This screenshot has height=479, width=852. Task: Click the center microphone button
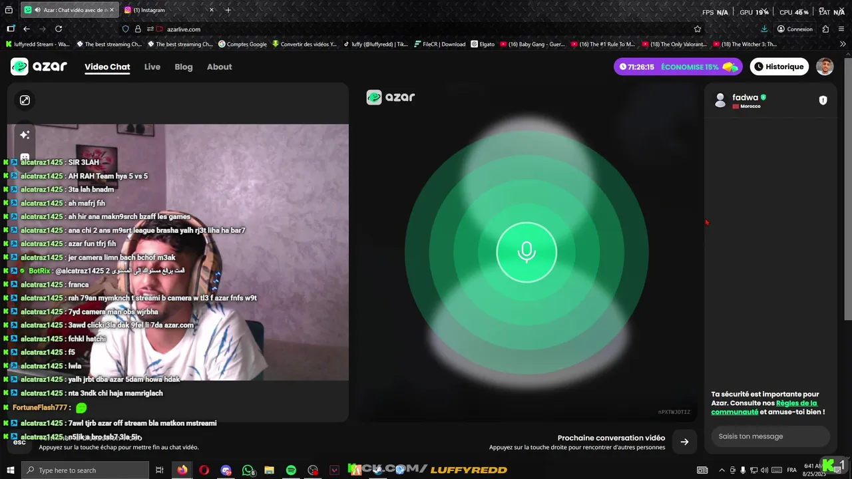tap(527, 252)
